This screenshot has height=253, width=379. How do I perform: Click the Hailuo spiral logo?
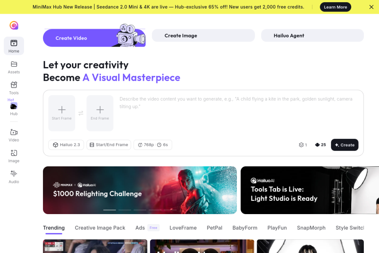tap(14, 25)
